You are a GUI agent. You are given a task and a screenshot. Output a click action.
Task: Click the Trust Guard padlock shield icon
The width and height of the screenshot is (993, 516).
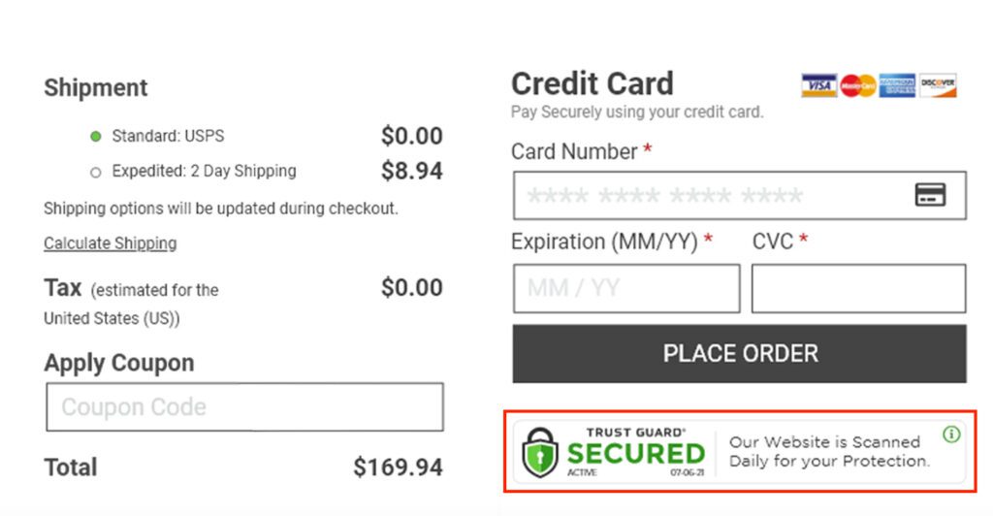pyautogui.click(x=540, y=453)
